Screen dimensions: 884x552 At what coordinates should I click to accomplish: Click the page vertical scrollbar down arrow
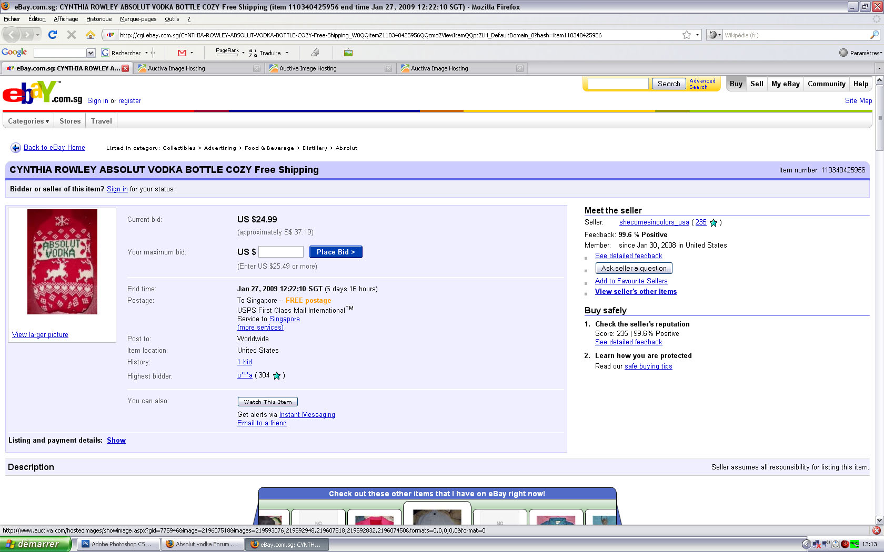click(x=879, y=520)
